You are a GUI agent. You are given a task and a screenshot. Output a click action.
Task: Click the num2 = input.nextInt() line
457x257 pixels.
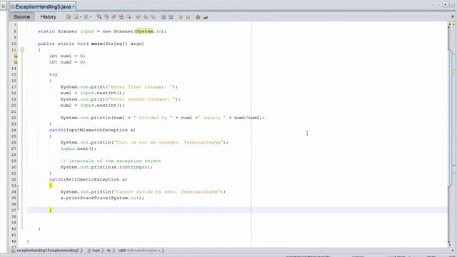coord(92,105)
